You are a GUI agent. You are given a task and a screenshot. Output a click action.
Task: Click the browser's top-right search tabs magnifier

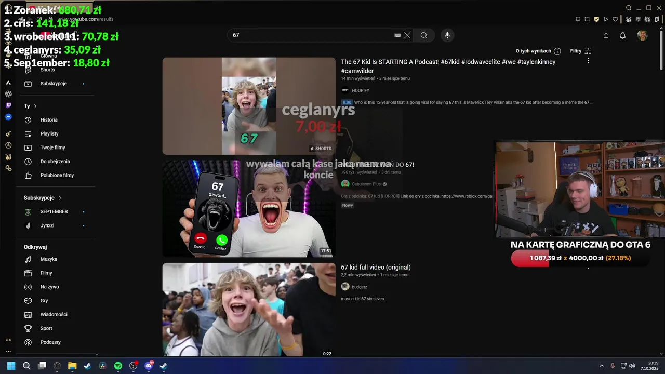tap(629, 8)
